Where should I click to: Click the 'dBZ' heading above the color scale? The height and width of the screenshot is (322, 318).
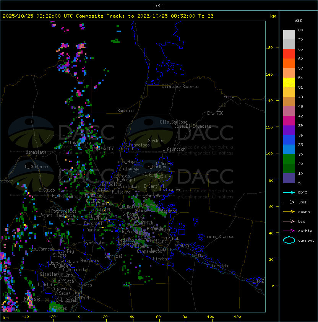point(298,21)
